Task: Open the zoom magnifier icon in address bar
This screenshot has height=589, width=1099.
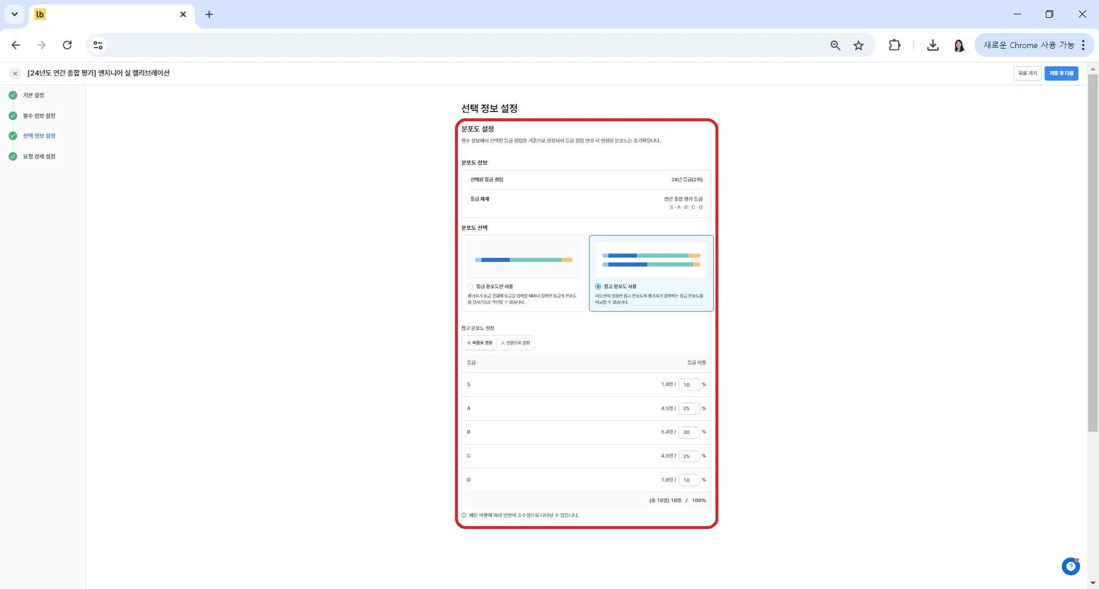Action: (x=835, y=45)
